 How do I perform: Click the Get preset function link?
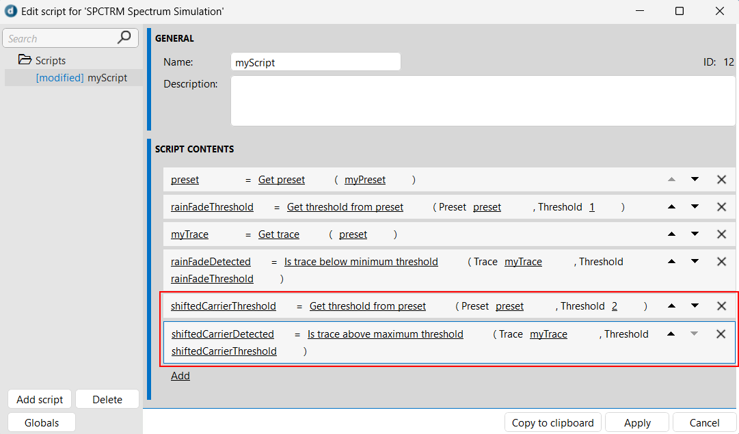[x=281, y=179]
